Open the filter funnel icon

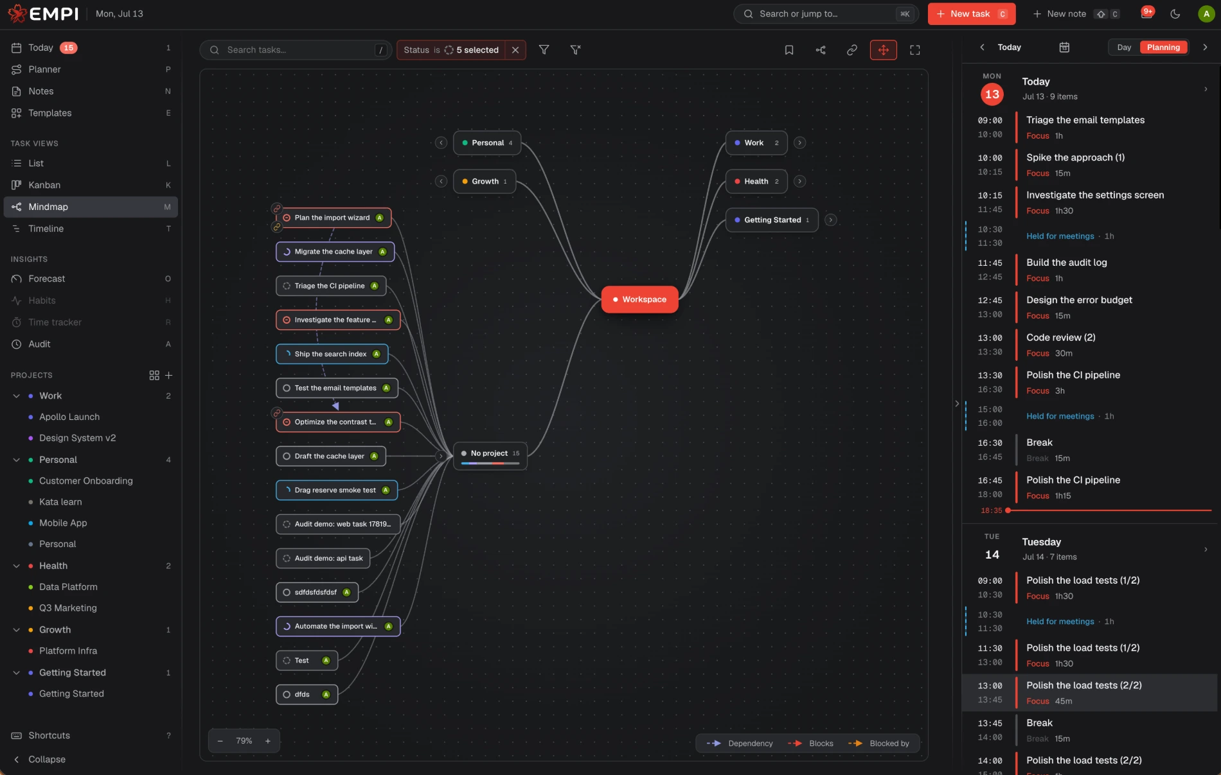[x=544, y=49]
